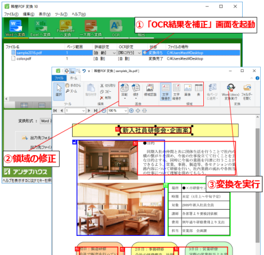Click コピー copy in the edit group
Viewport: 264px width, 255px height.
click(x=105, y=92)
